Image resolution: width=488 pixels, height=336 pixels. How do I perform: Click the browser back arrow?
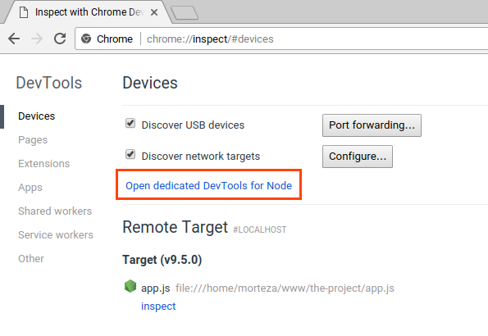pos(14,39)
